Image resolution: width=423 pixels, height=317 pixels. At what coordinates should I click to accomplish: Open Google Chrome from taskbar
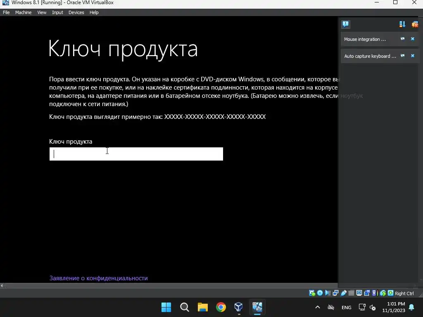click(221, 307)
